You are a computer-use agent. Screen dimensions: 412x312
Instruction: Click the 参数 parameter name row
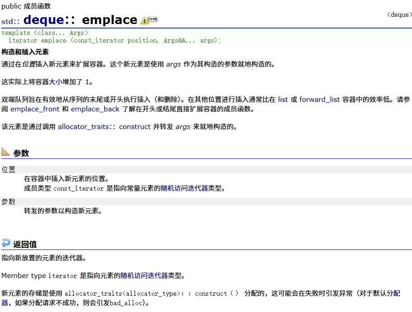pyautogui.click(x=206, y=202)
